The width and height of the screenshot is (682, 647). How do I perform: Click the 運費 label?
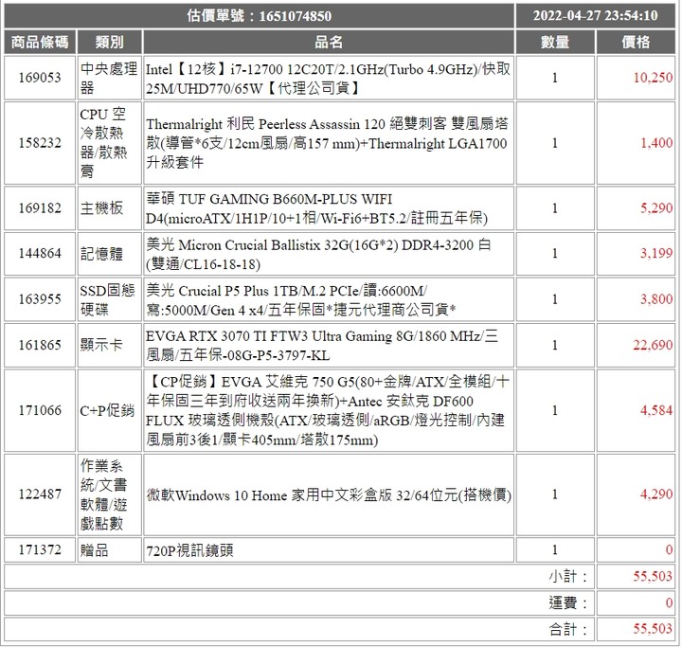[567, 603]
